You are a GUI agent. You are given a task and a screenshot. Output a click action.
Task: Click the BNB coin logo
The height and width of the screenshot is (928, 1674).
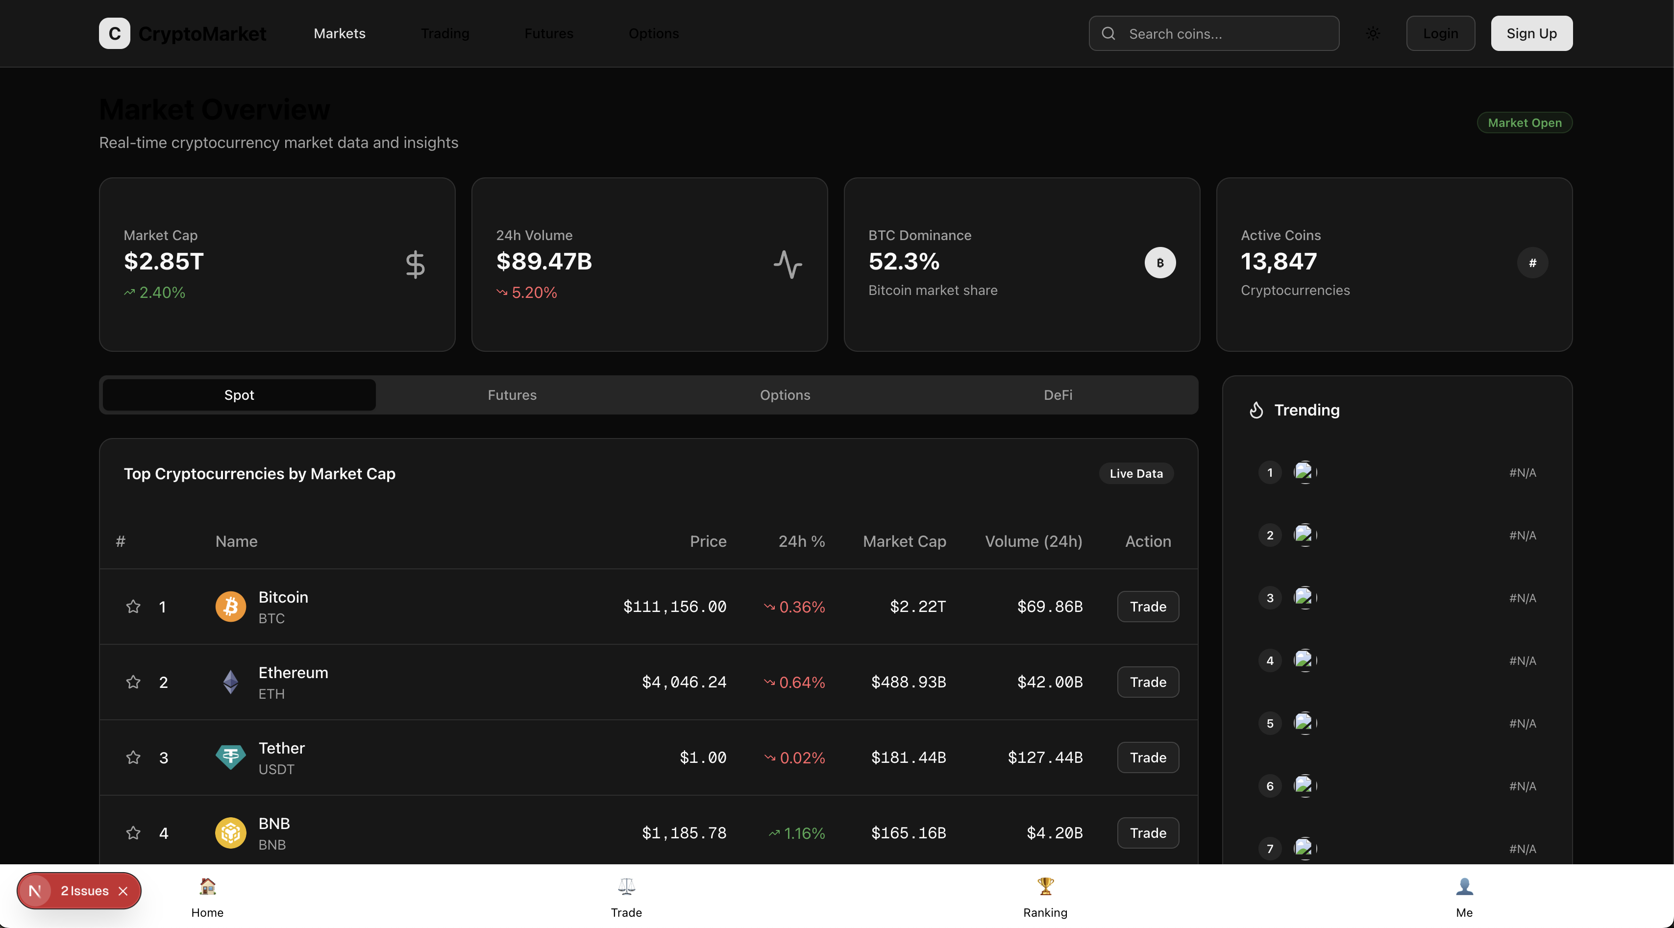pyautogui.click(x=231, y=832)
